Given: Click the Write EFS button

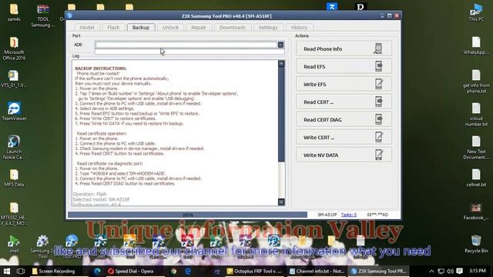Looking at the screenshot, I should click(344, 84).
